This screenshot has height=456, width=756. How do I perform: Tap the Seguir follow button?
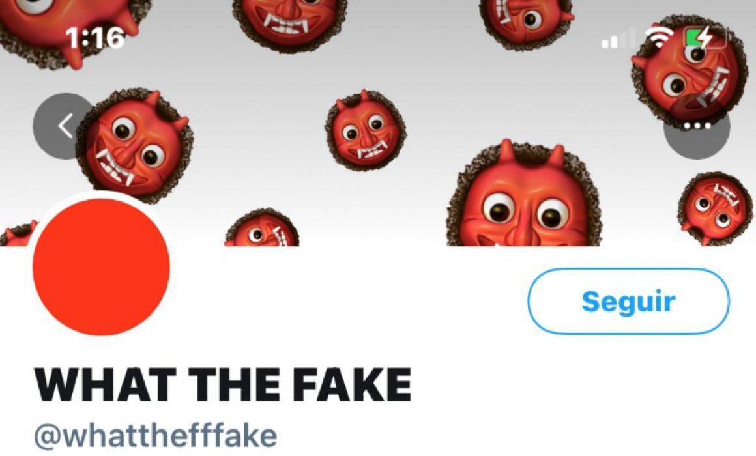[x=629, y=301]
